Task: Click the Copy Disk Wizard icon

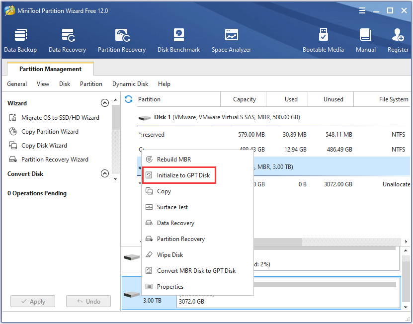Action: click(12, 146)
